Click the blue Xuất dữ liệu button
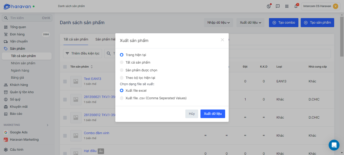Screen dimensions: 344x155 coord(213,114)
